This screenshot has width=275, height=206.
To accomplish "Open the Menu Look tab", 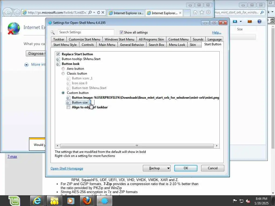I will tap(177, 45).
